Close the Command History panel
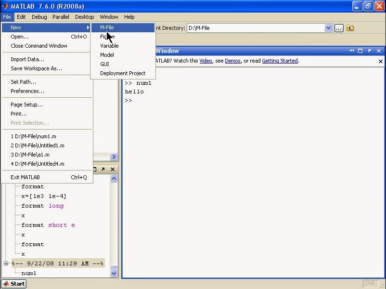This screenshot has height=289, width=386. [x=112, y=169]
